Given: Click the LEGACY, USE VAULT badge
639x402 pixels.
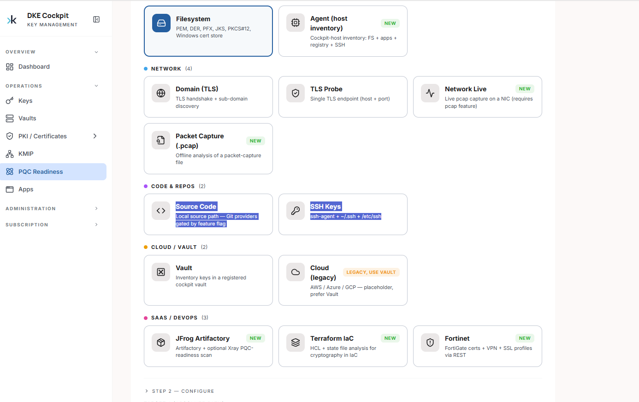Looking at the screenshot, I should [371, 272].
